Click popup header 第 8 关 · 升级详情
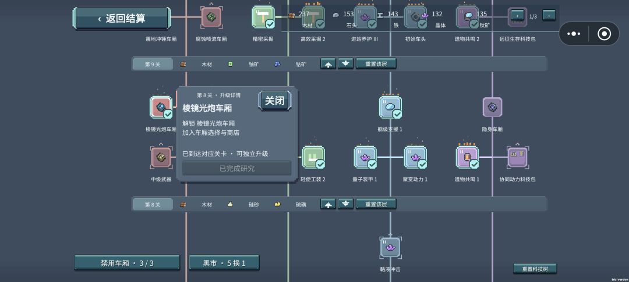The width and height of the screenshot is (629, 282). tap(218, 95)
